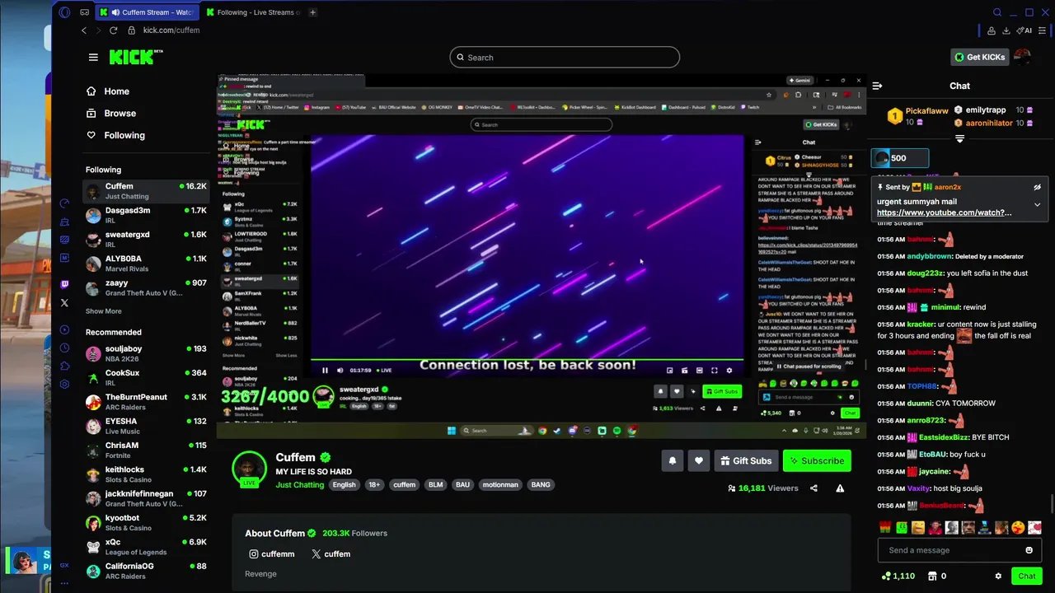Hide the pinned message with eye-slash icon
This screenshot has height=593, width=1055.
click(x=1038, y=188)
